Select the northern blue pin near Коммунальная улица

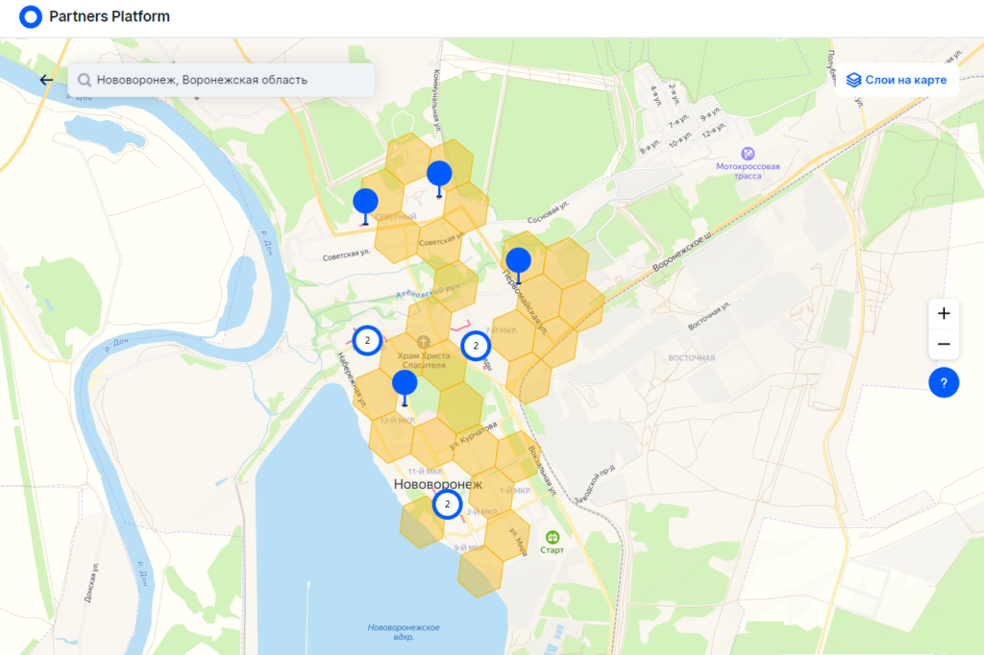439,175
